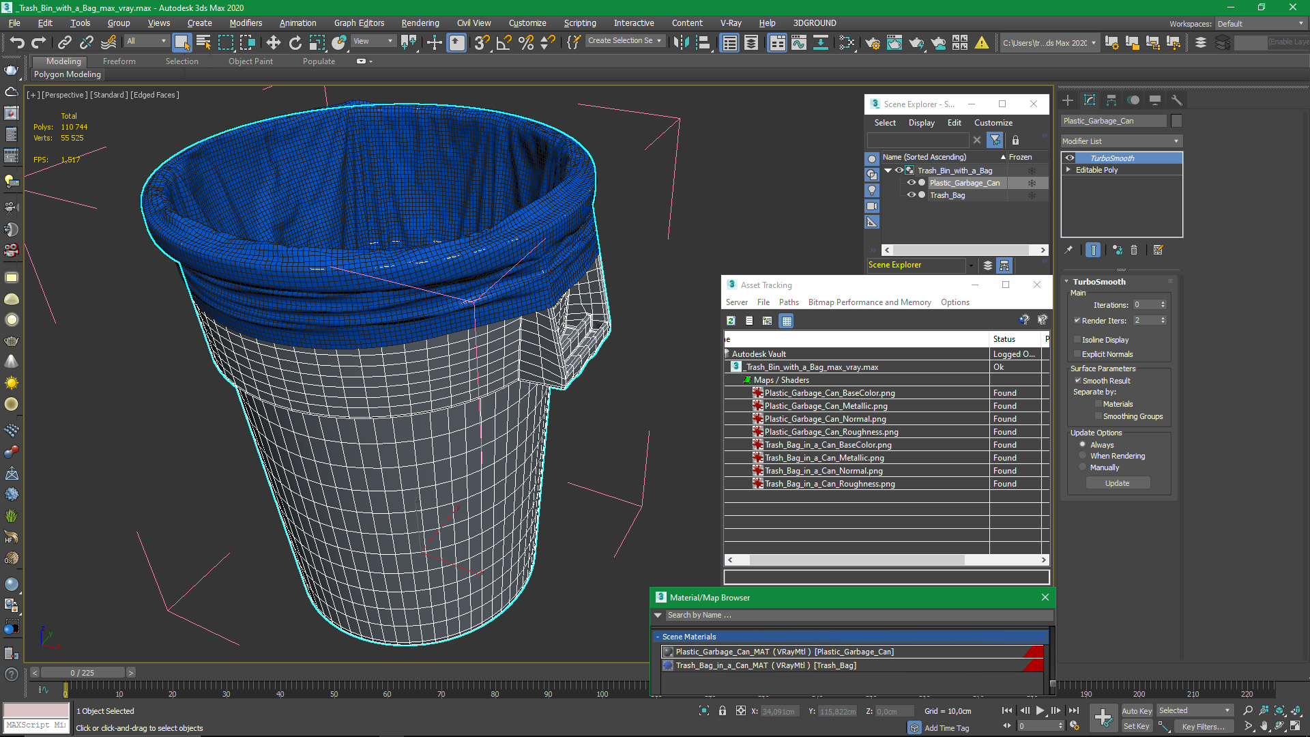This screenshot has height=737, width=1310.
Task: Expand the Editable Poly modifier entry
Action: [1068, 170]
